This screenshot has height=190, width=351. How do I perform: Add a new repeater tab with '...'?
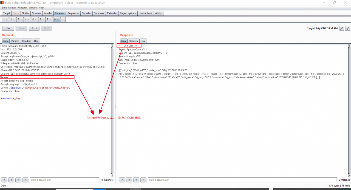(63, 20)
